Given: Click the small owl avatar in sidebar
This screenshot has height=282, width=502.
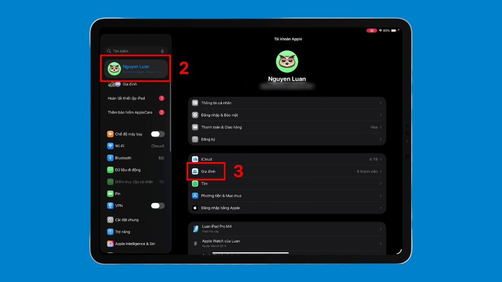Looking at the screenshot, I should (x=114, y=69).
